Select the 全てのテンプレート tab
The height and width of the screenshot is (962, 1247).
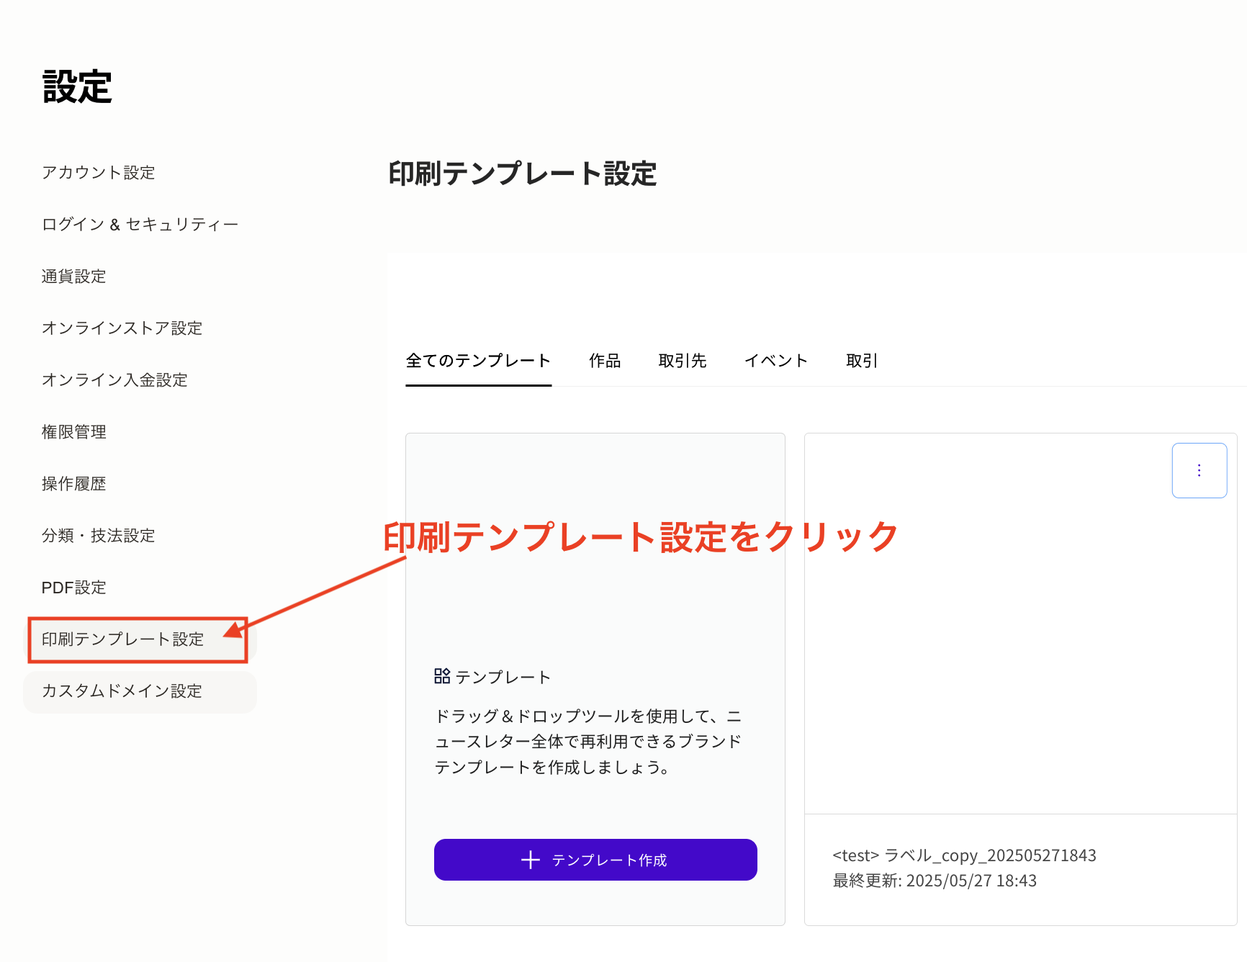point(478,361)
